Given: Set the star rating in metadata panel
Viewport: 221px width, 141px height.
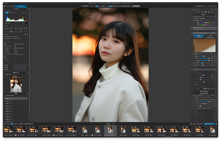Looking at the screenshot, I should tap(16, 42).
